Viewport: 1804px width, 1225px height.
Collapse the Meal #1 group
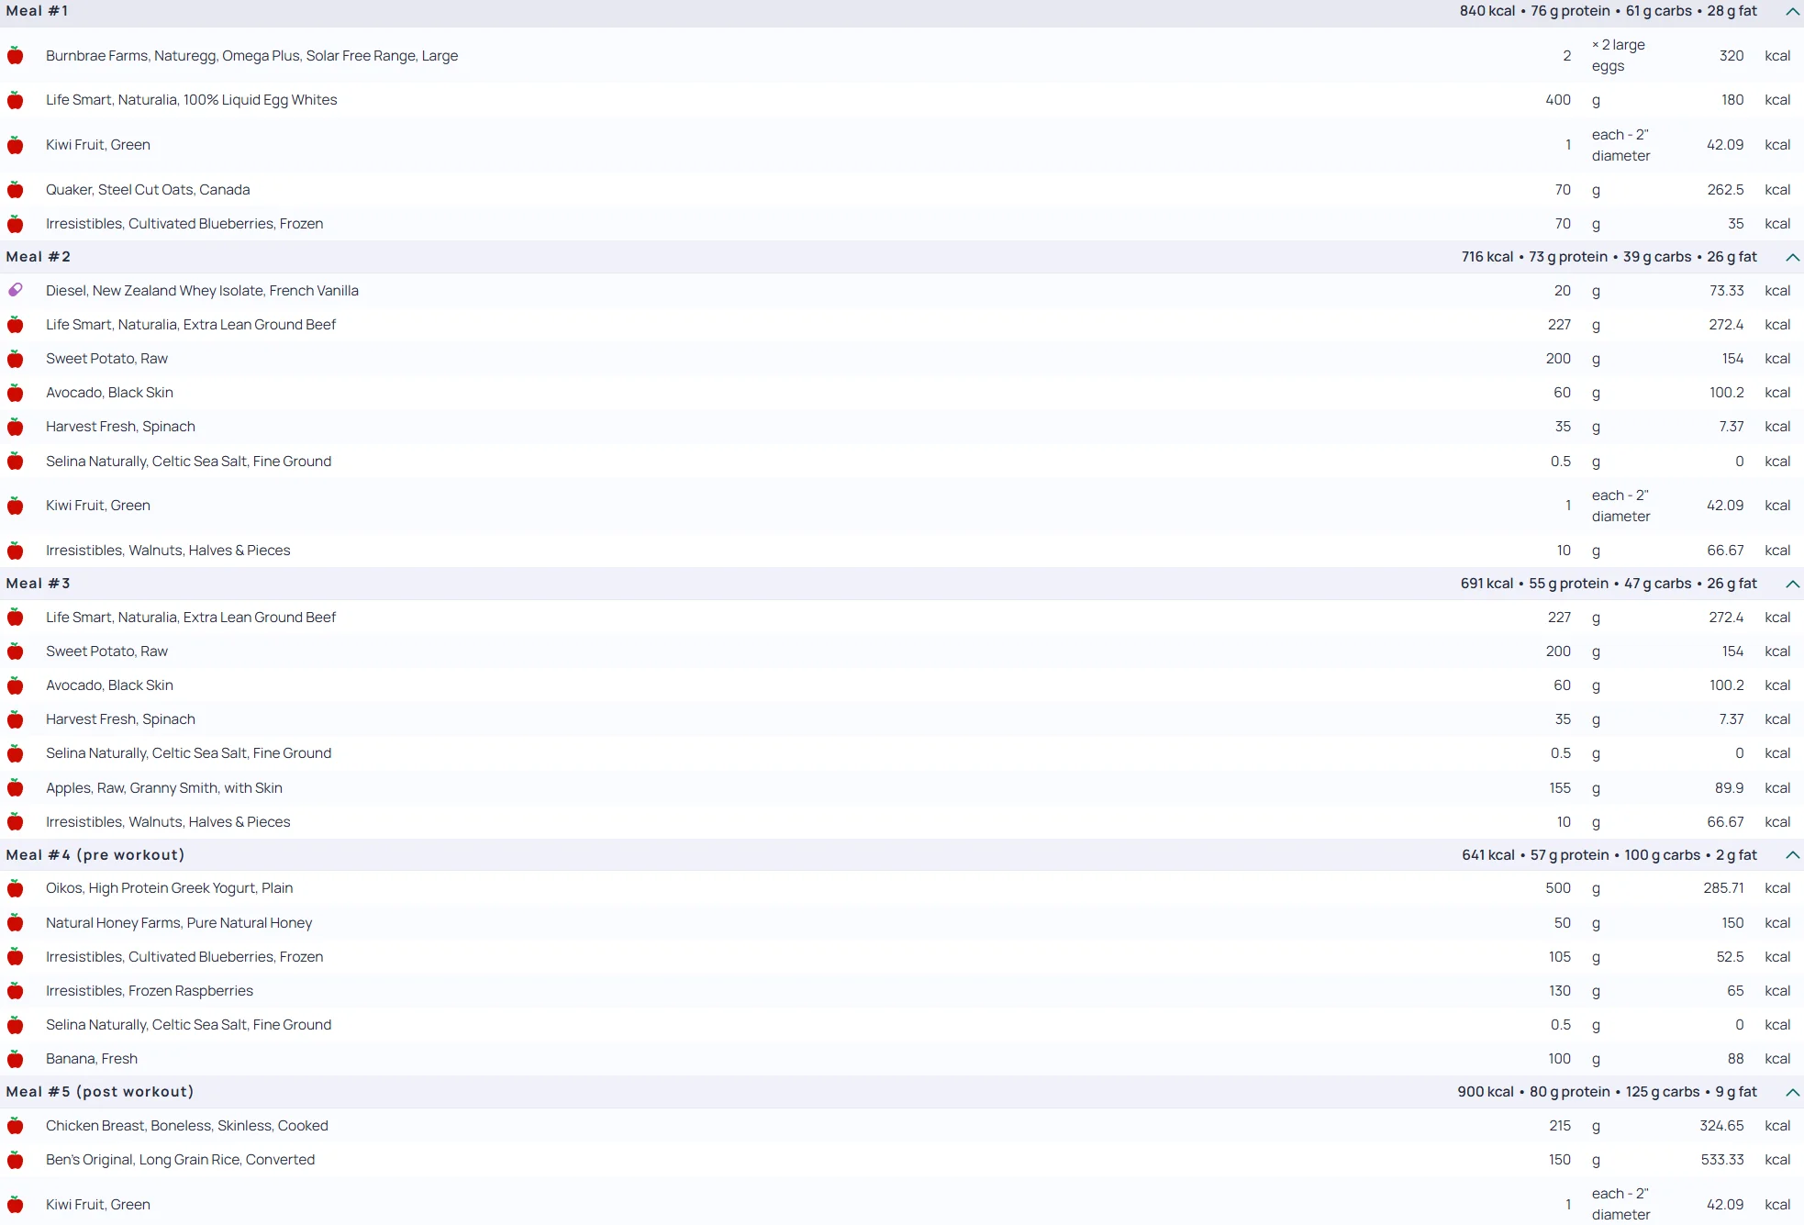point(1792,12)
